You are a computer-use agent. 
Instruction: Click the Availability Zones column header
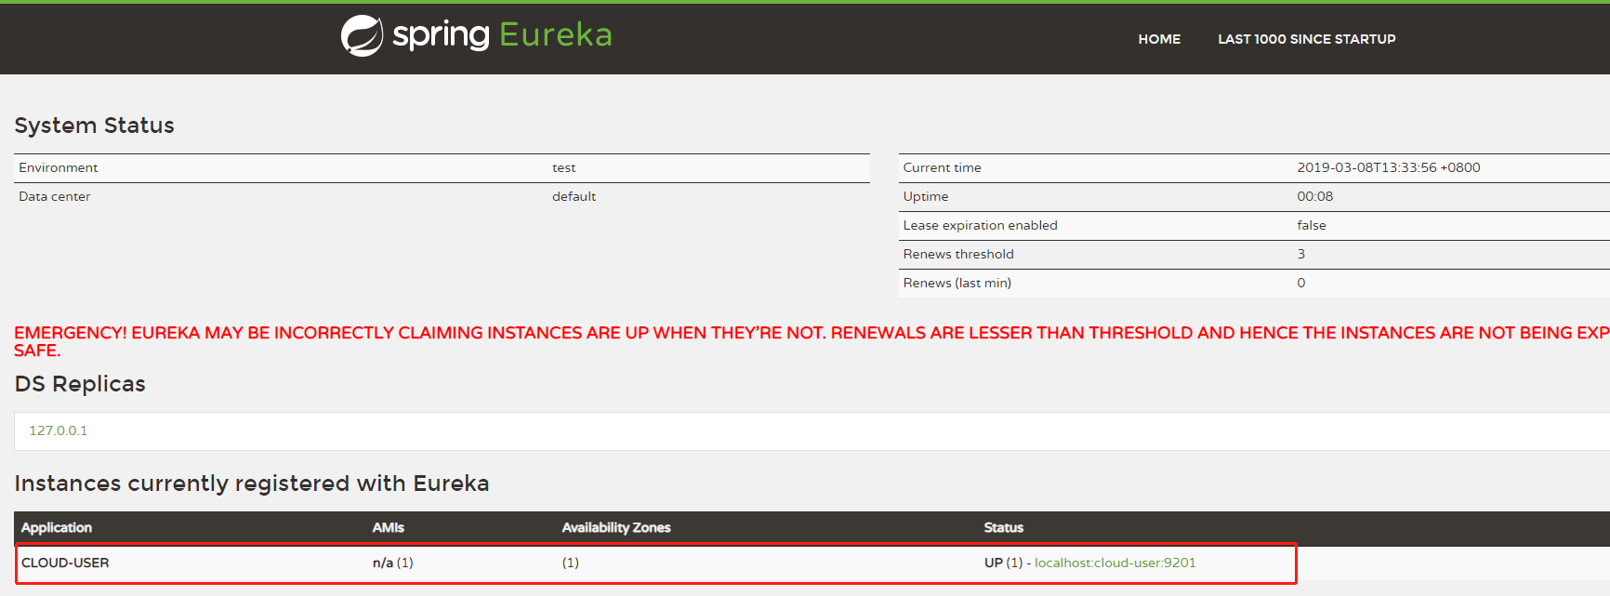(616, 527)
